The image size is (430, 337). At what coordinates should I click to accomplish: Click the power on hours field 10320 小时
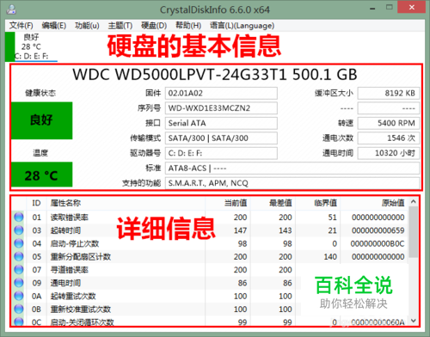pos(389,153)
